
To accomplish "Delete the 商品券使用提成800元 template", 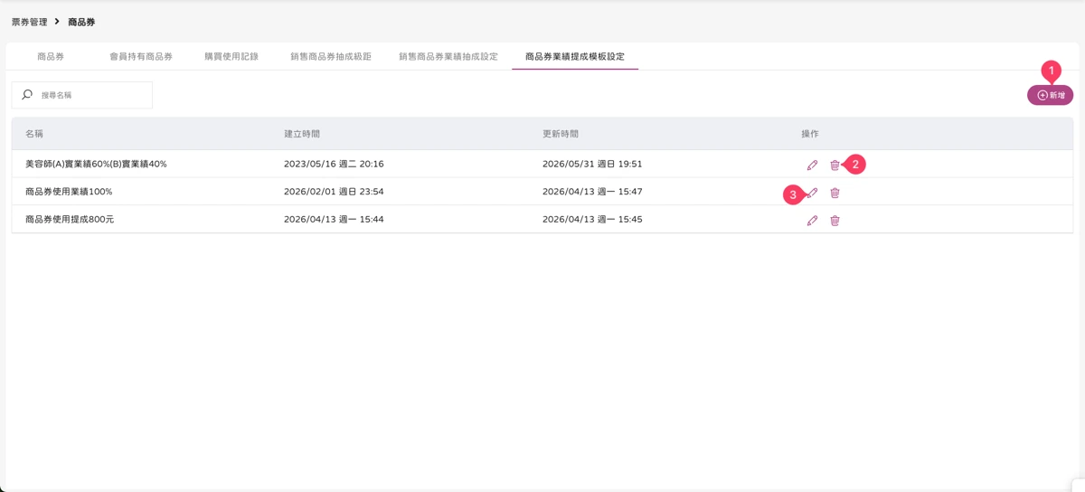I will (x=835, y=220).
